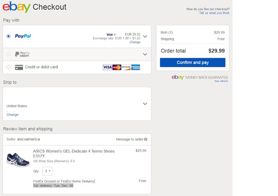
Task: Click the eBay logo
Action: click(x=16, y=7)
